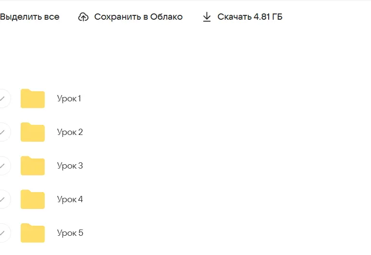Open the Урок 1 folder icon

click(33, 98)
